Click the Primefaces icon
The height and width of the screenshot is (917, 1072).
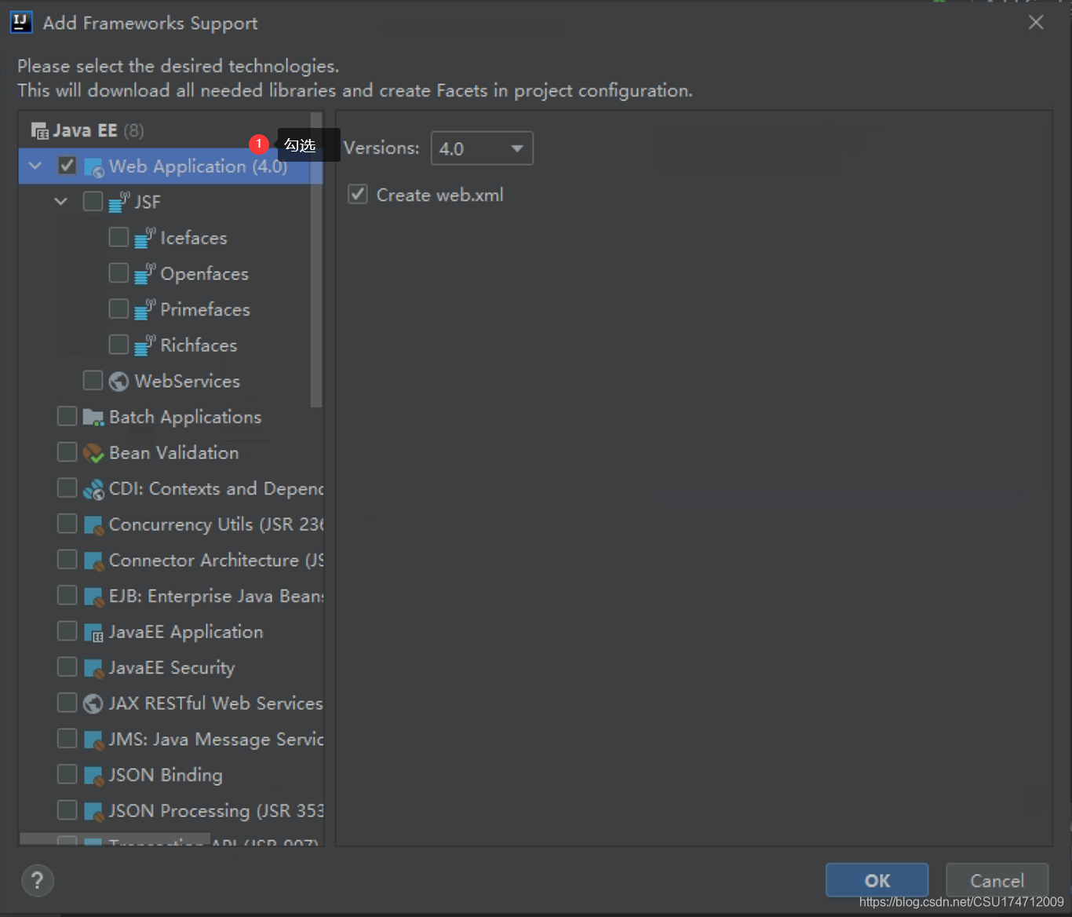144,309
